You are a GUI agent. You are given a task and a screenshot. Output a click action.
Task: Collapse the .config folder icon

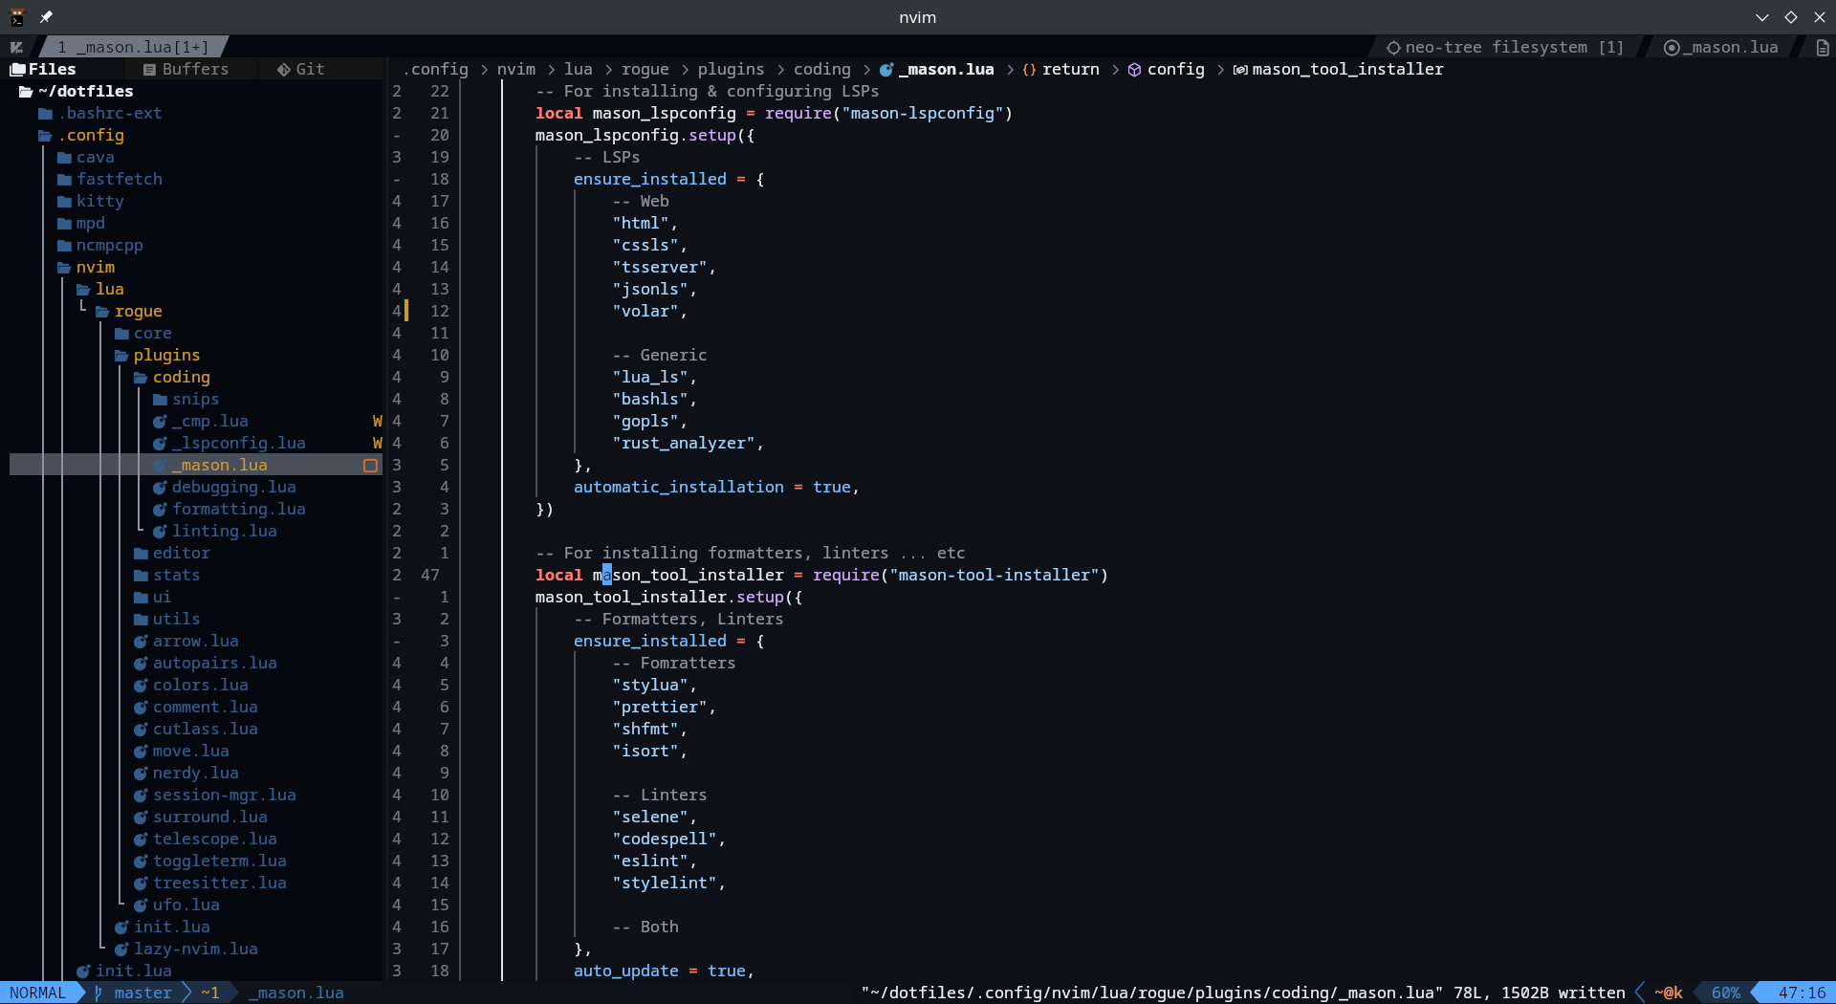pyautogui.click(x=45, y=136)
